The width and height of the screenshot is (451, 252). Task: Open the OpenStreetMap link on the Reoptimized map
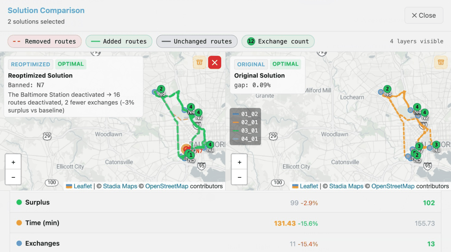[x=167, y=186]
